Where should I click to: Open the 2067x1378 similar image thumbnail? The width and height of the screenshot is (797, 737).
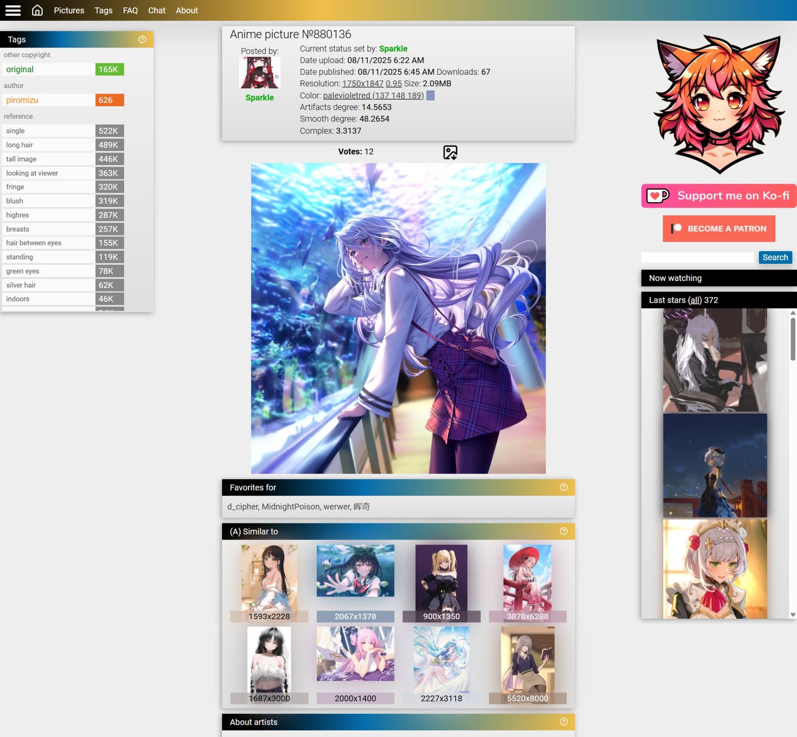[x=355, y=571]
